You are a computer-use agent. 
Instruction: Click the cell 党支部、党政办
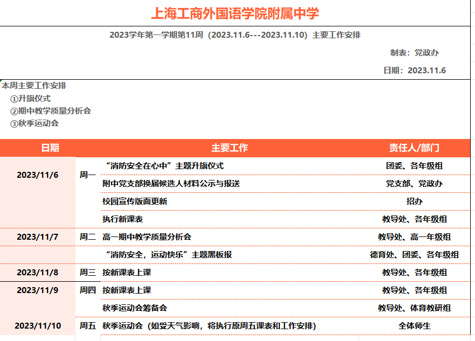414,184
